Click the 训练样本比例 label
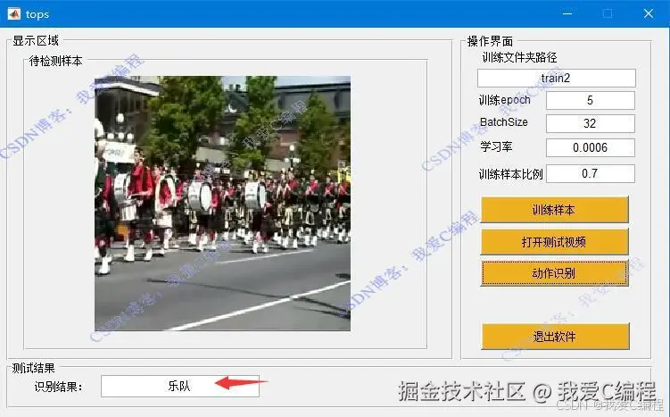The height and width of the screenshot is (417, 670). point(510,174)
